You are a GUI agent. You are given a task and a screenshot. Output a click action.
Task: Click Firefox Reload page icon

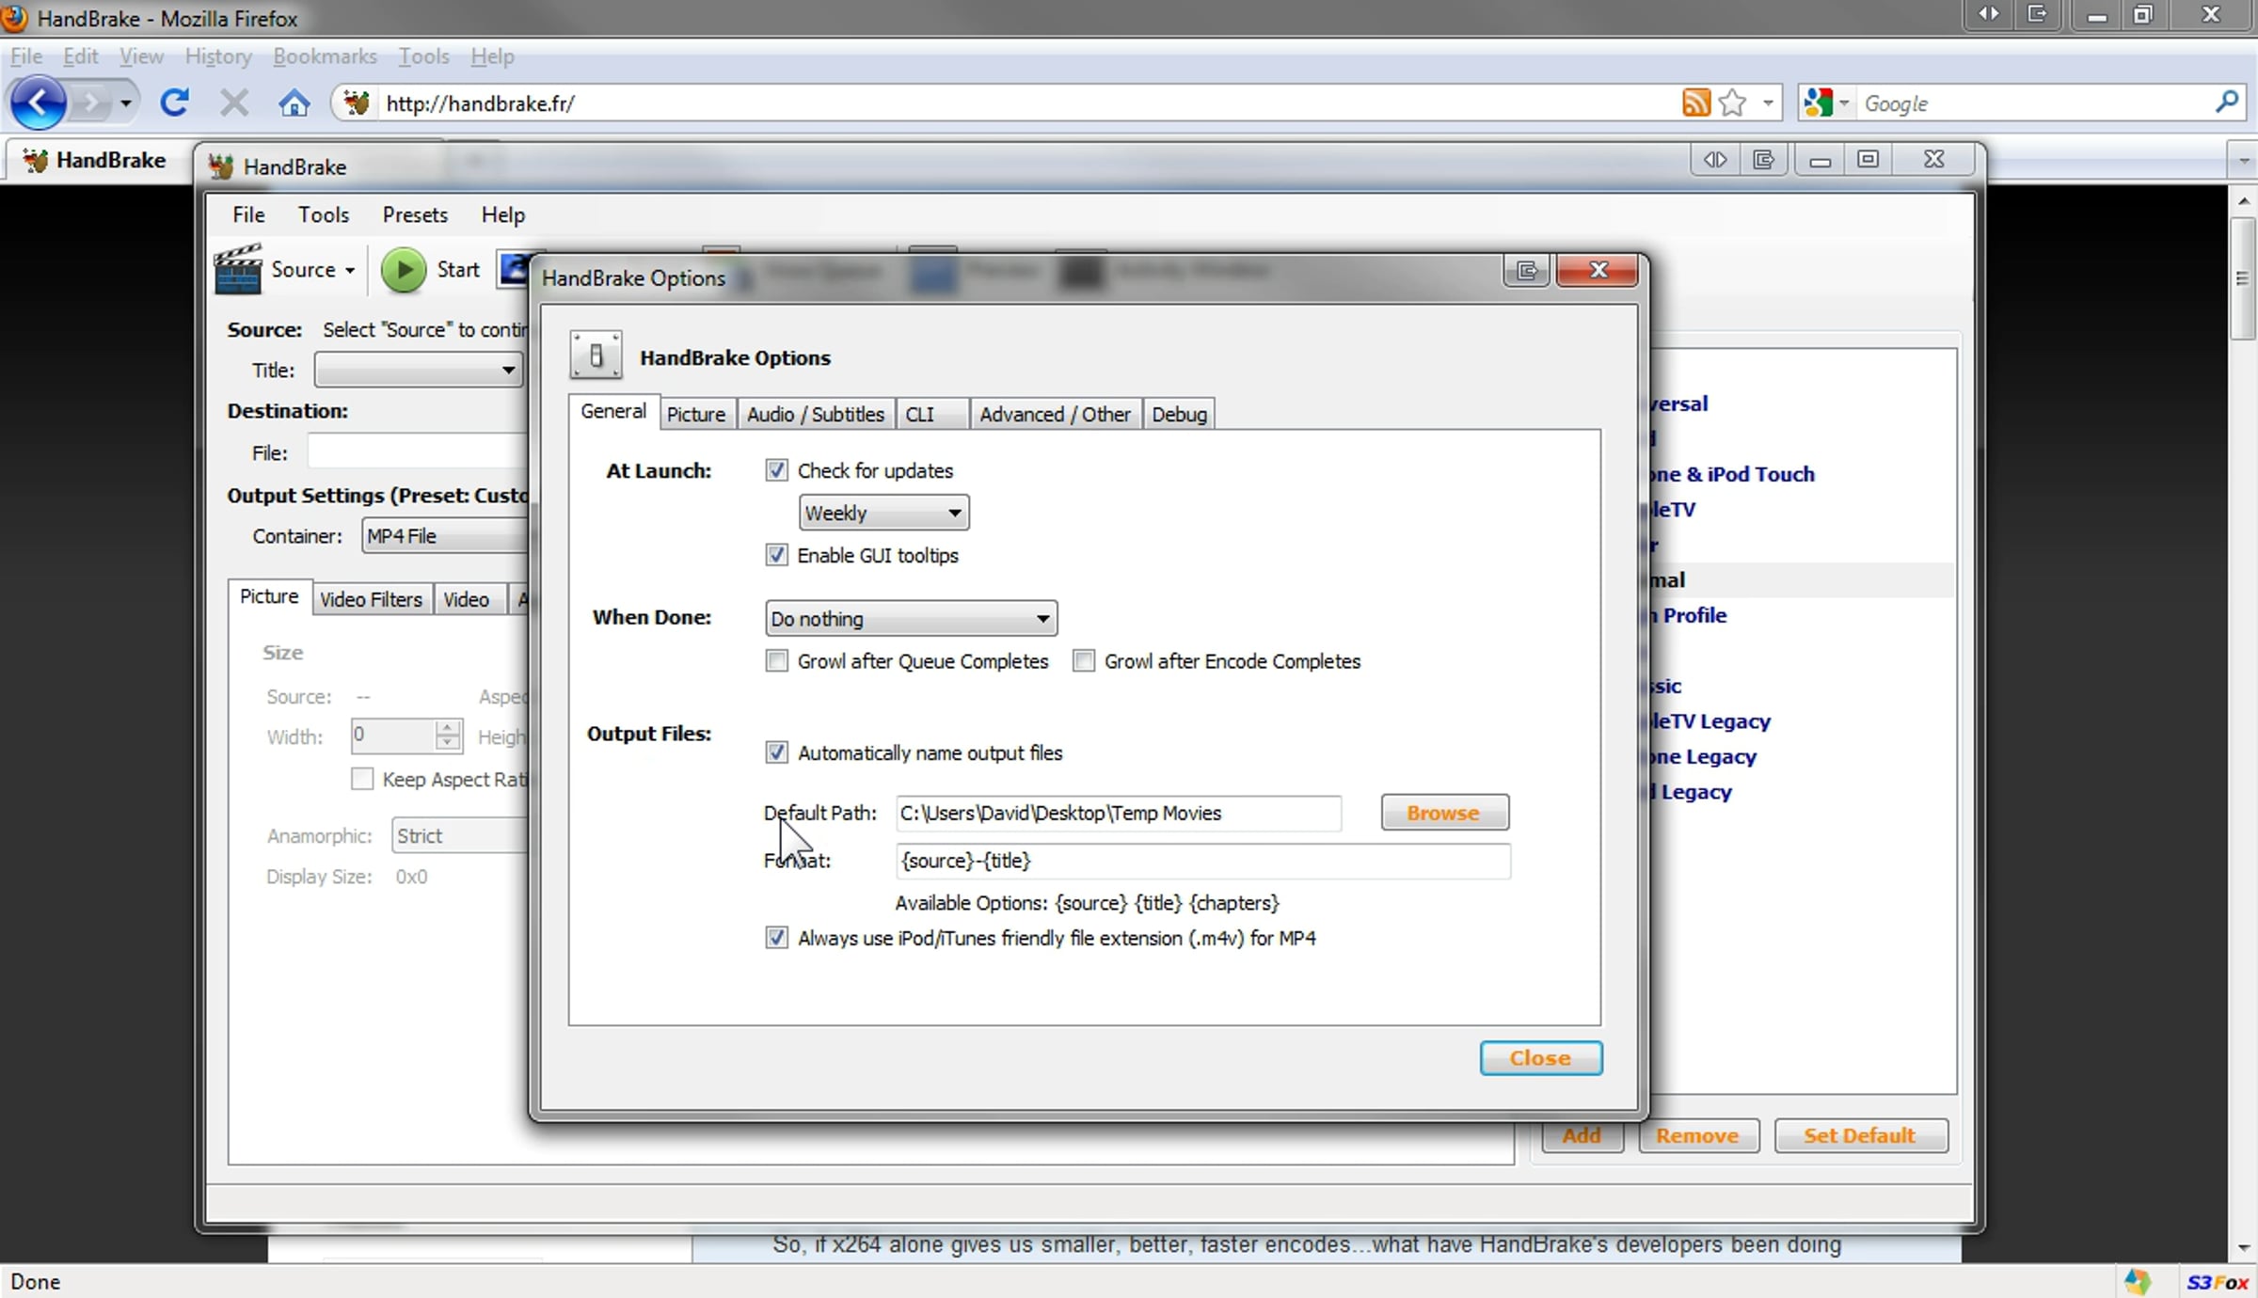tap(175, 103)
